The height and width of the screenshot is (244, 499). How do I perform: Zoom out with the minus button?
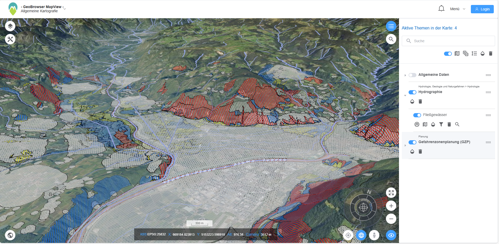391,219
